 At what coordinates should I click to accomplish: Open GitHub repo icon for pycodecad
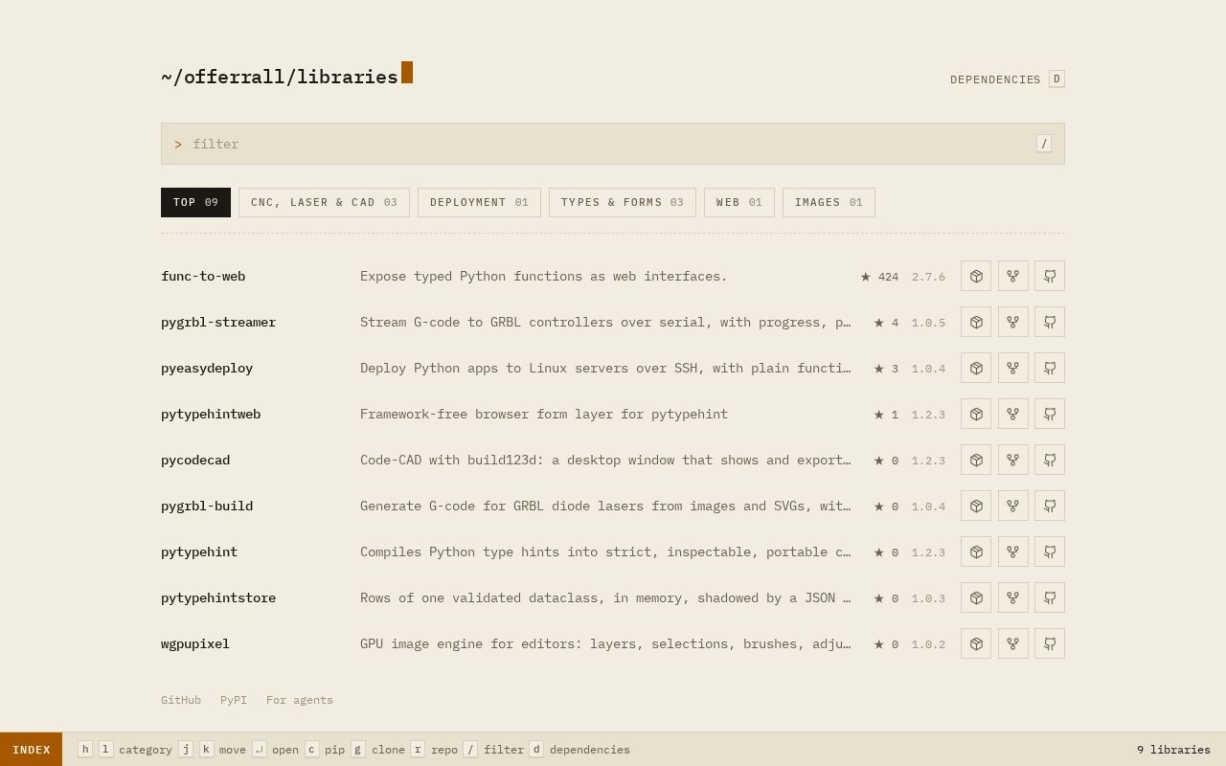tap(1050, 460)
